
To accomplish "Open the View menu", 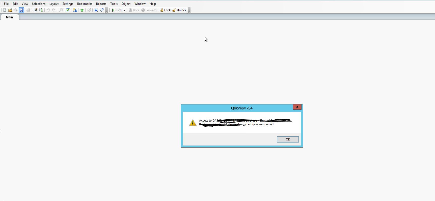I will pyautogui.click(x=25, y=4).
